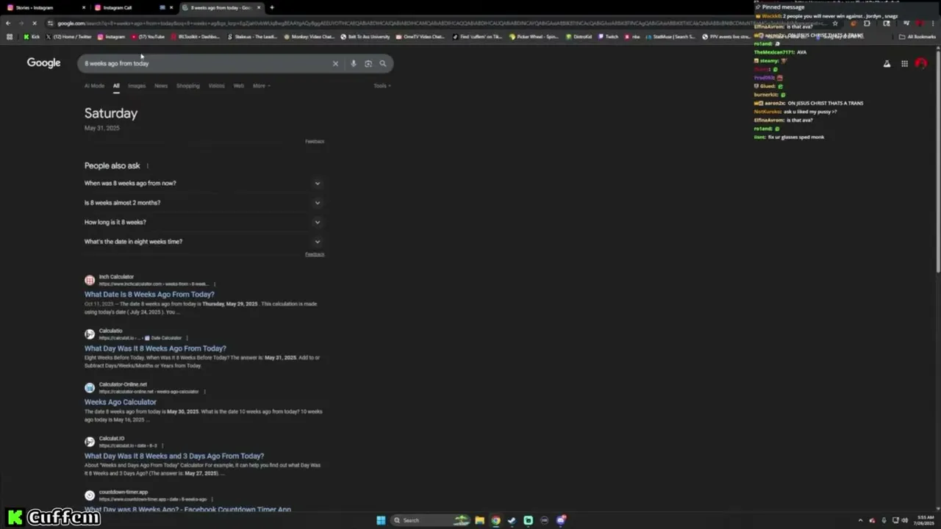Open the Google account avatar
Screen dimensions: 941x529
[920, 64]
